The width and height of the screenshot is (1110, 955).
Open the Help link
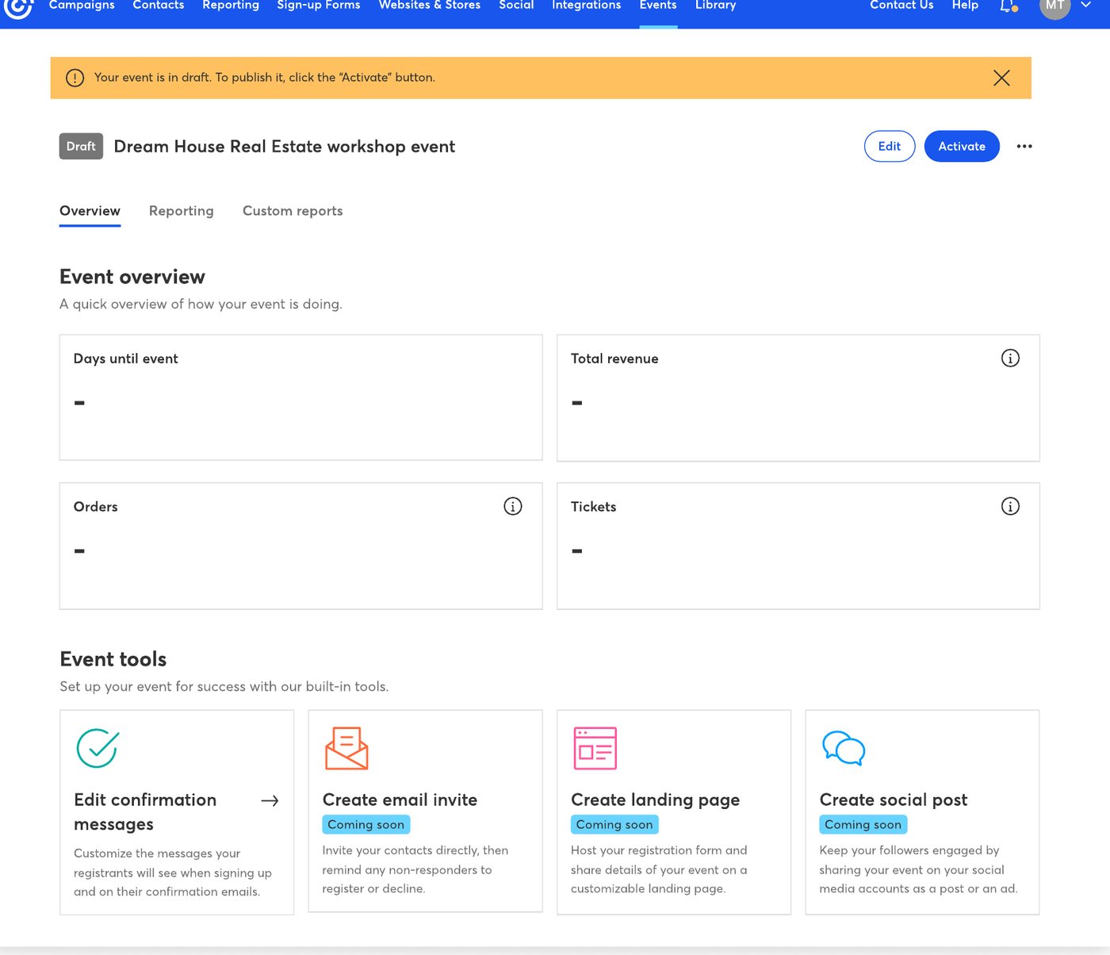point(965,5)
